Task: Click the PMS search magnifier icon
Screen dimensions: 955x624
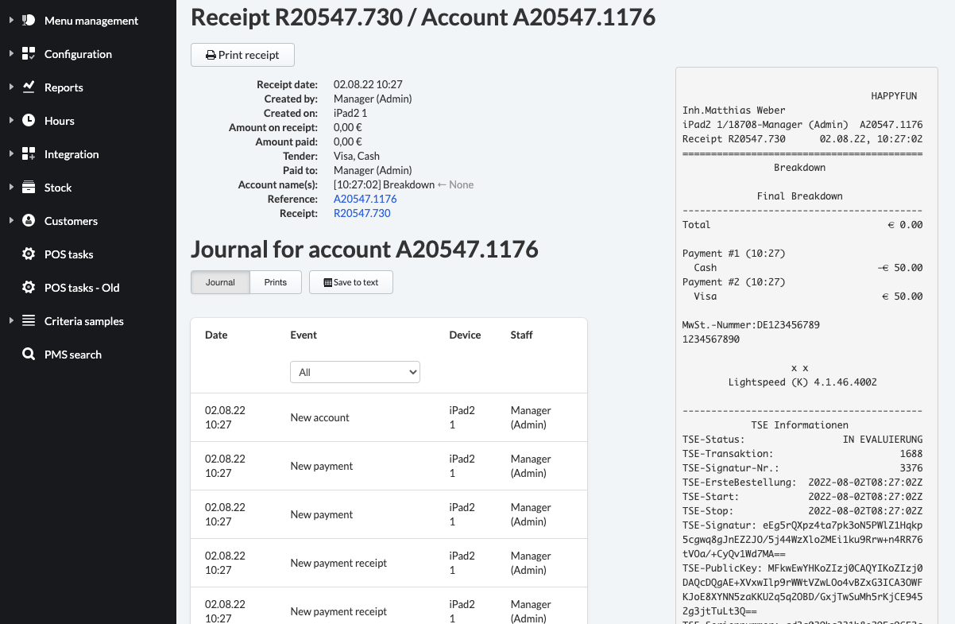Action: (x=29, y=355)
